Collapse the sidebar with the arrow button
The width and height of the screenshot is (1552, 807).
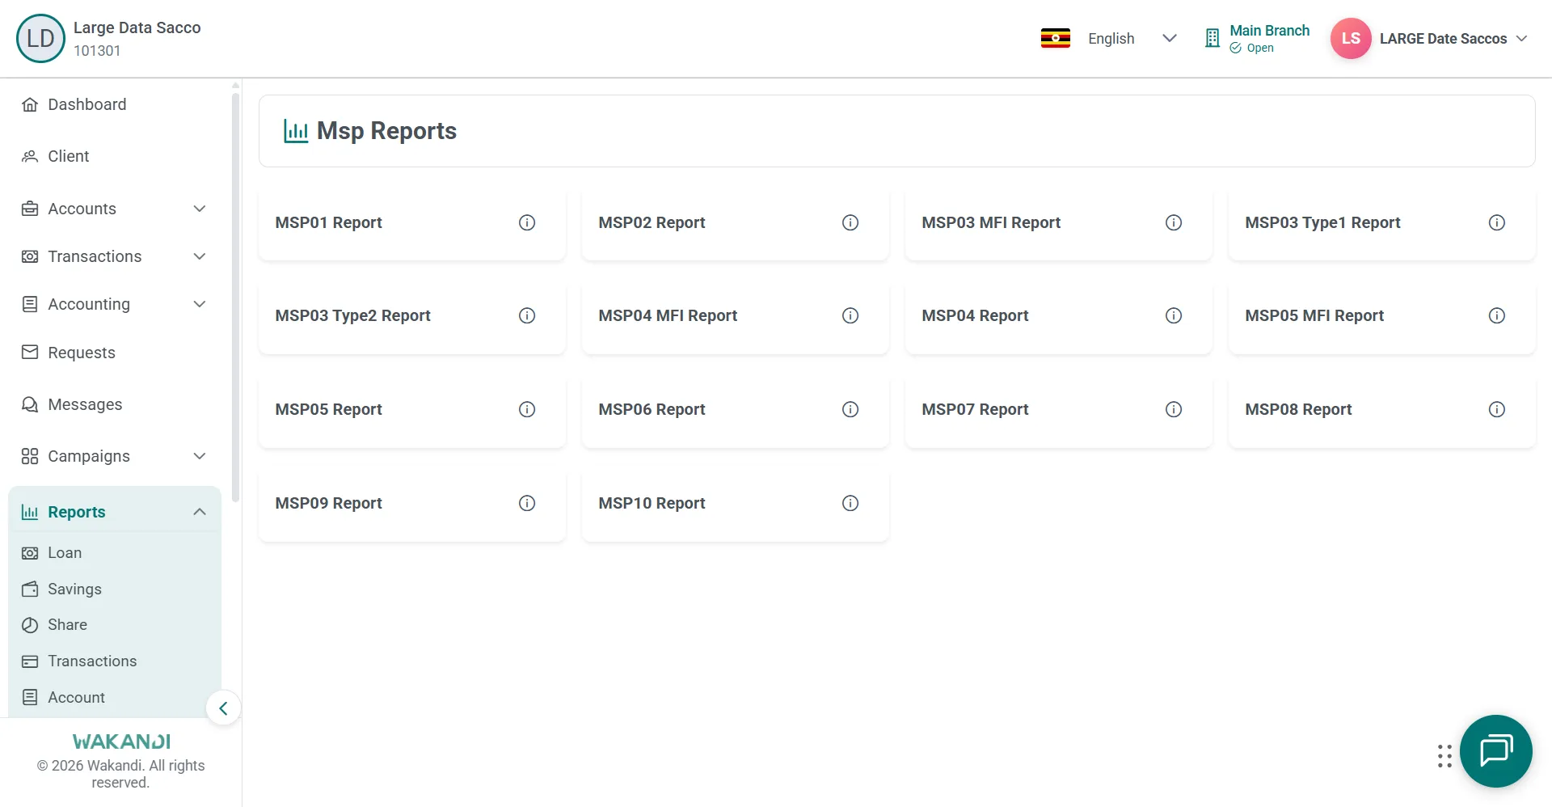click(223, 708)
